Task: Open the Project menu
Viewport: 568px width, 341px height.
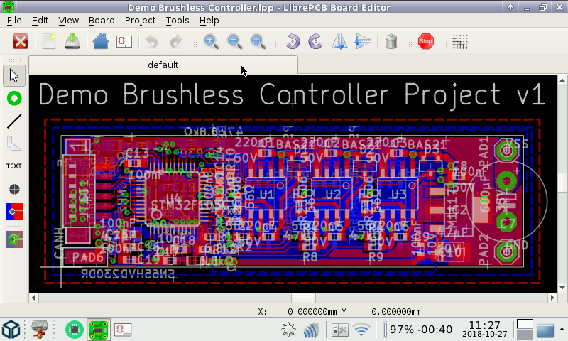Action: tap(140, 21)
